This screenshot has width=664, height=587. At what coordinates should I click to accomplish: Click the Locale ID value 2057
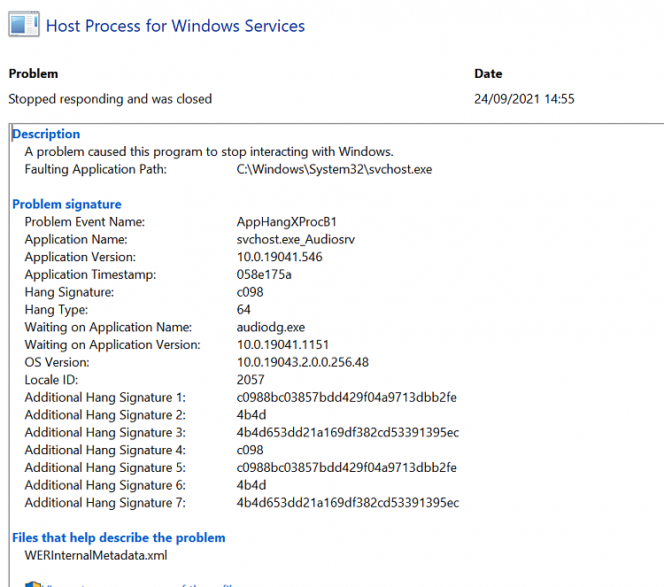tap(251, 380)
